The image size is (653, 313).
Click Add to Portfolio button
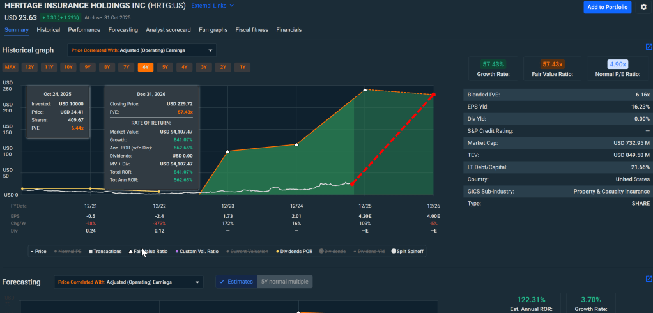pyautogui.click(x=607, y=7)
